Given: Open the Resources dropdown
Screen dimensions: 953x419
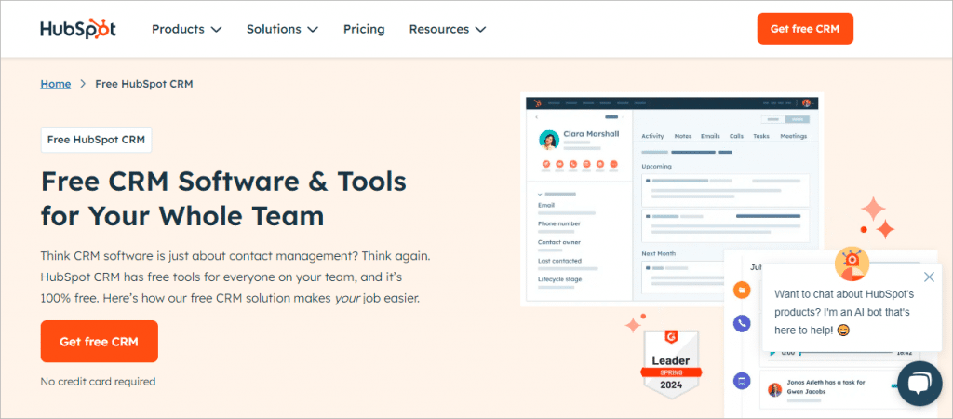Looking at the screenshot, I should pyautogui.click(x=448, y=29).
